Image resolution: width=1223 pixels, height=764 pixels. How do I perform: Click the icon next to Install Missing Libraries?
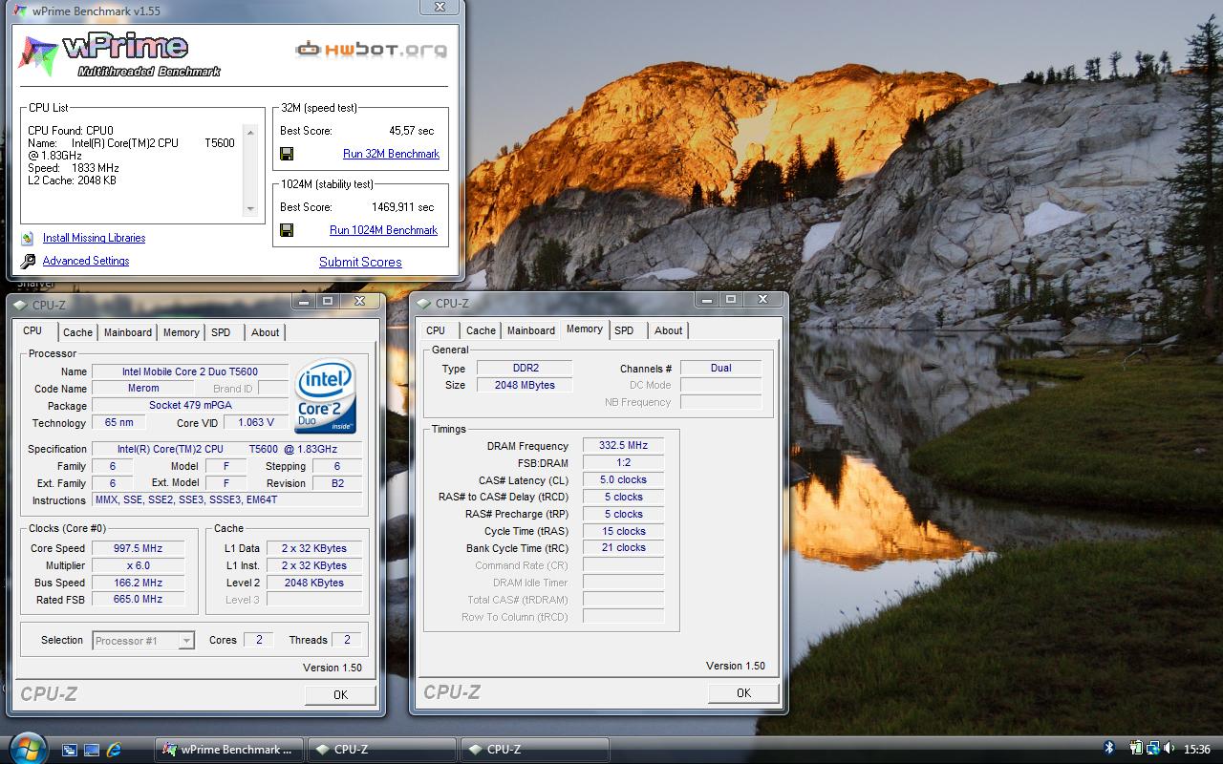[x=28, y=238]
